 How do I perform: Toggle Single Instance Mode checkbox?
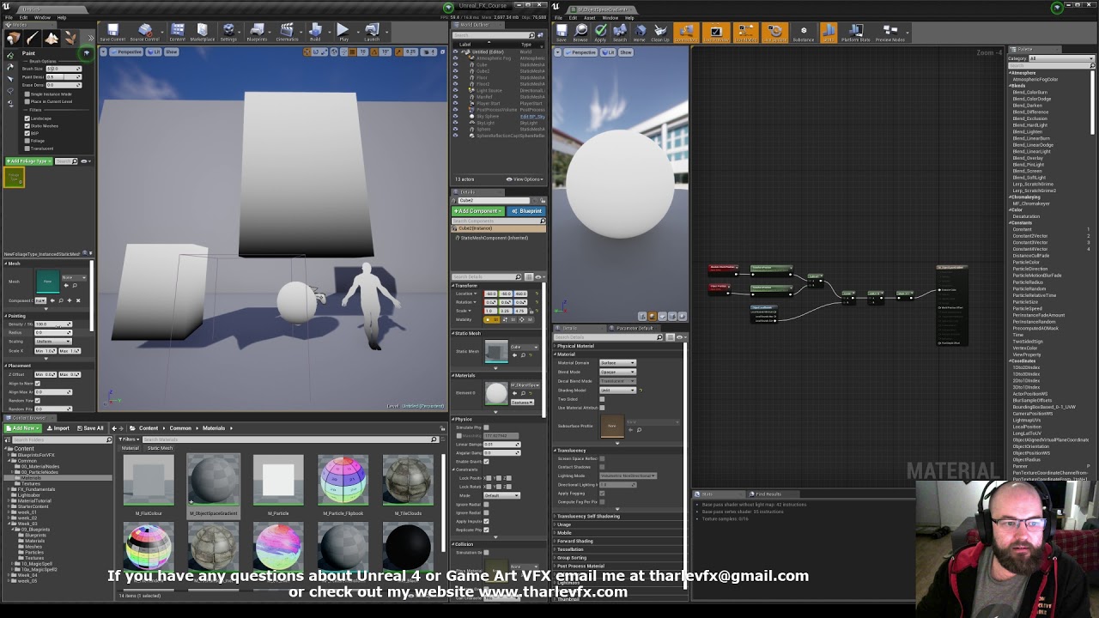[27, 94]
